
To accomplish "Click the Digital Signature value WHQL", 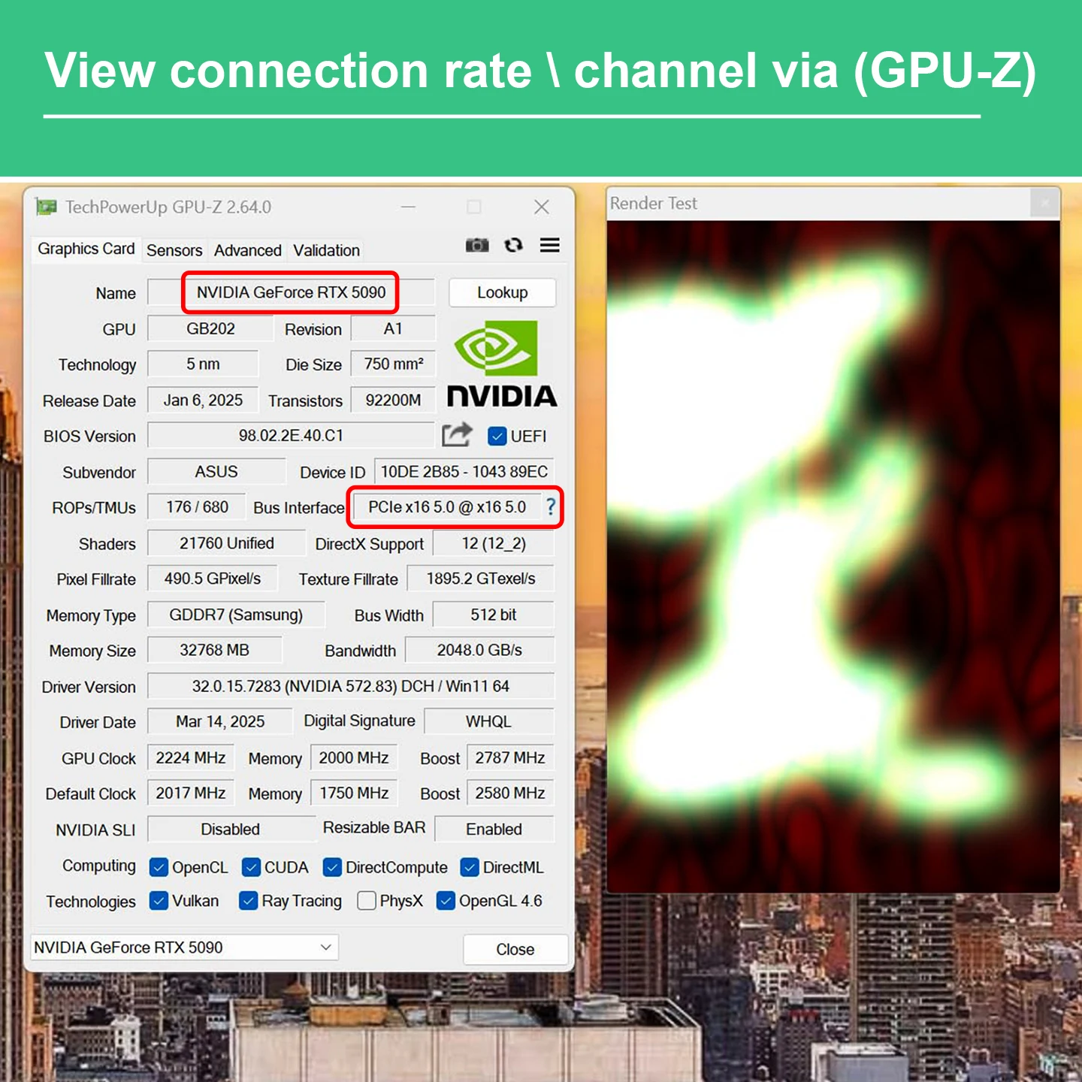I will point(488,721).
